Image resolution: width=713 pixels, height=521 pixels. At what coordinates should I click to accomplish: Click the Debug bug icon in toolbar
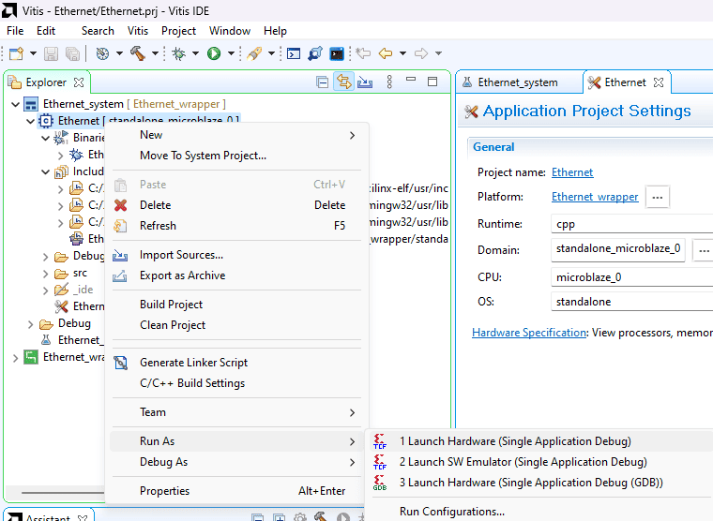[x=178, y=53]
